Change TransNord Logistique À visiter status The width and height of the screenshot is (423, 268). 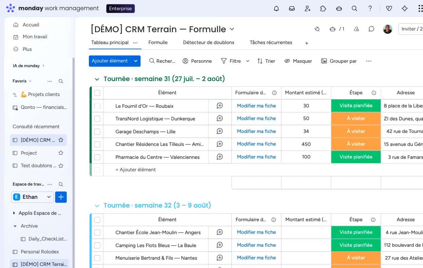click(x=356, y=118)
